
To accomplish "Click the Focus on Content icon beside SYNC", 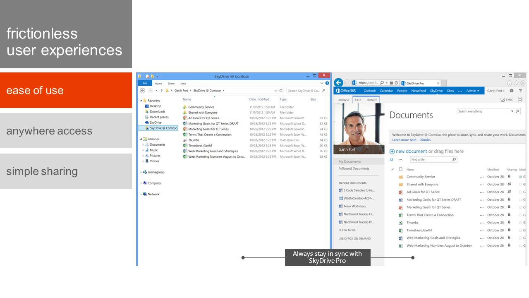I will coord(520,100).
